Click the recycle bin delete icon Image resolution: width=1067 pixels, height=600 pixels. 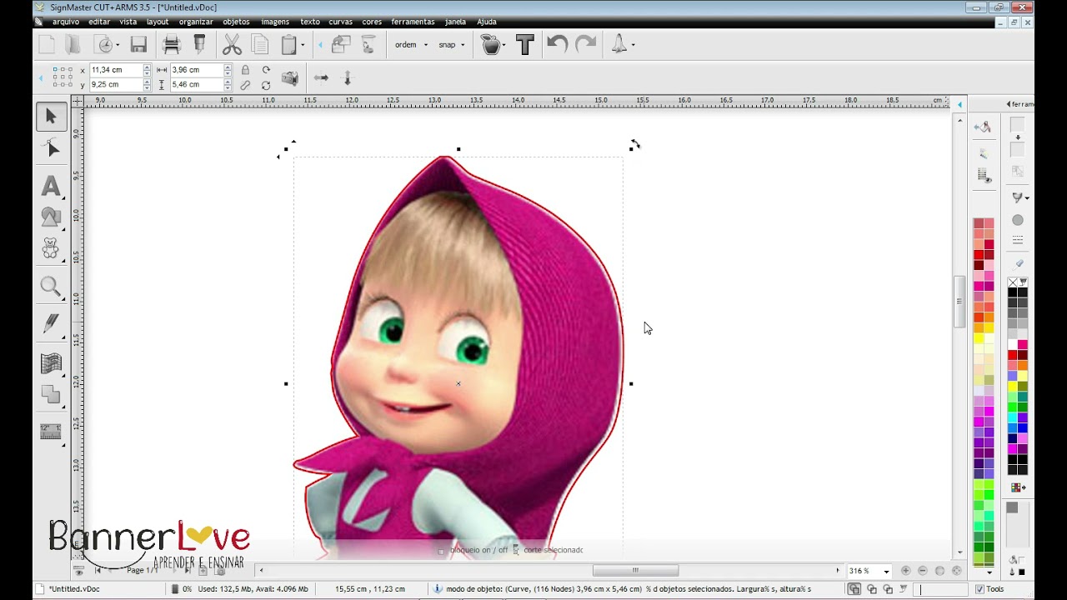click(368, 45)
